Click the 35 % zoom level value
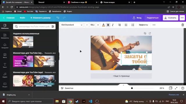The width and height of the screenshot is (186, 104). 162,88
